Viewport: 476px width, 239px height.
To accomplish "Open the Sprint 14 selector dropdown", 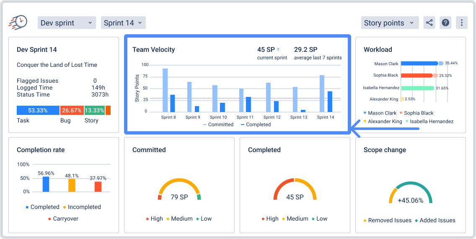I will (x=123, y=23).
